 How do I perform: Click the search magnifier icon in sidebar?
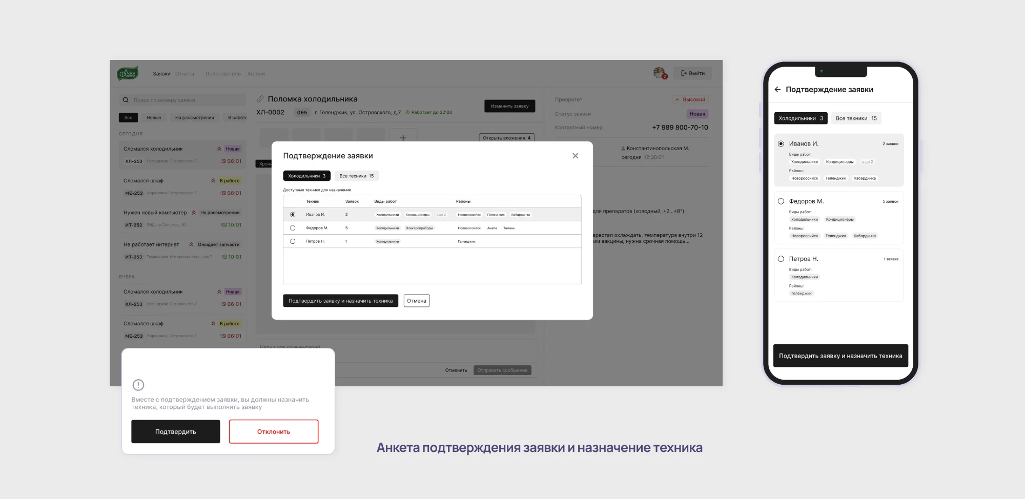click(x=126, y=99)
